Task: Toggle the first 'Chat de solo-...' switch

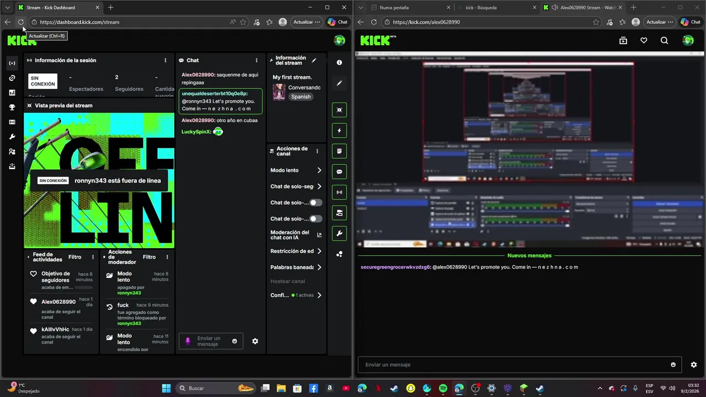Action: point(315,202)
